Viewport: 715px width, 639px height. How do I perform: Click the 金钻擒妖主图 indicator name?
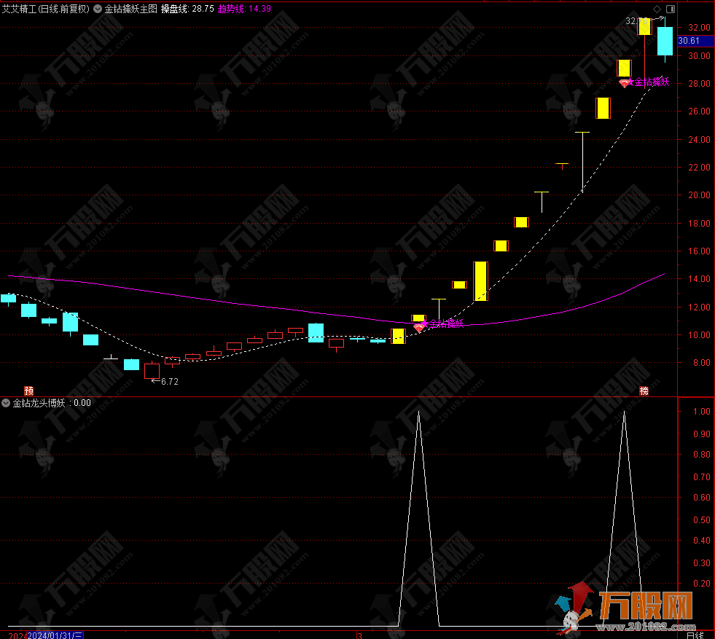(131, 9)
